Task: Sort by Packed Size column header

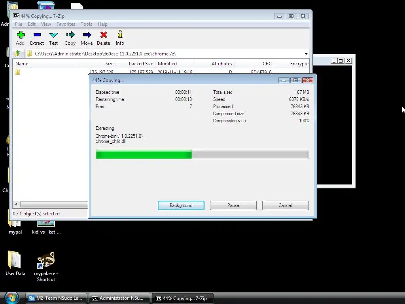Action: [135, 64]
